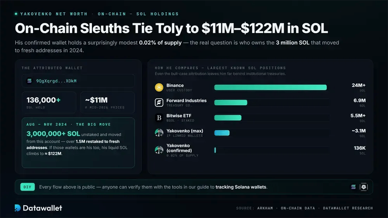Click the Datawallet logo icon
This screenshot has width=388, height=218.
tap(17, 208)
